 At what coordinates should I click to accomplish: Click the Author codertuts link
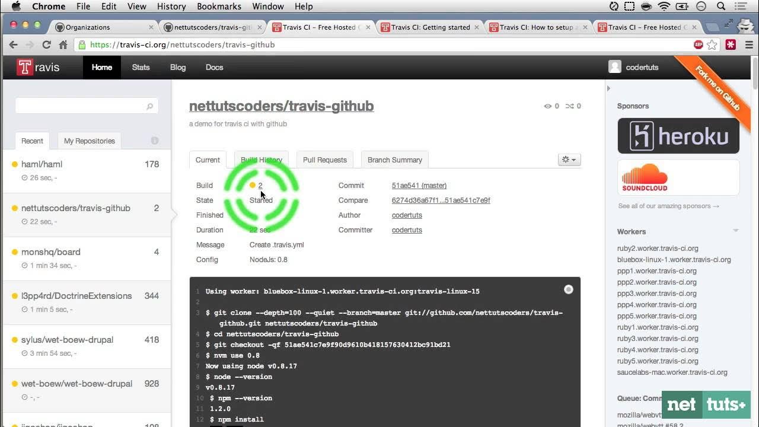pyautogui.click(x=407, y=215)
